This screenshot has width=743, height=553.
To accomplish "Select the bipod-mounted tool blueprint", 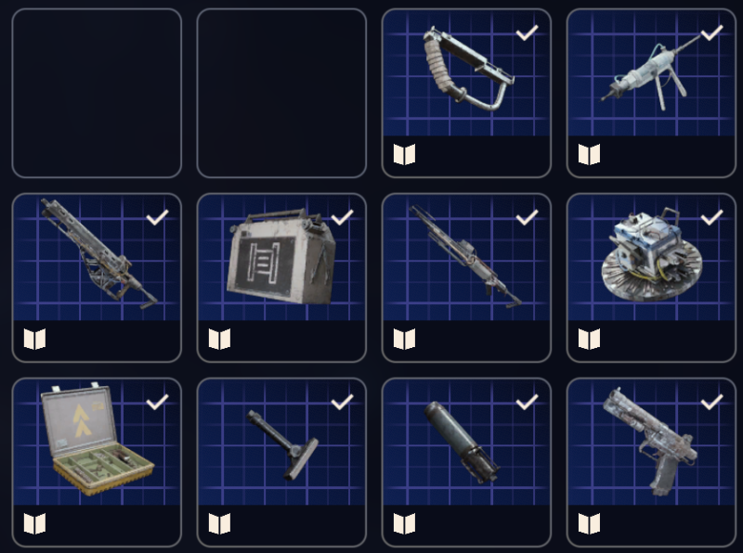I will (651, 94).
